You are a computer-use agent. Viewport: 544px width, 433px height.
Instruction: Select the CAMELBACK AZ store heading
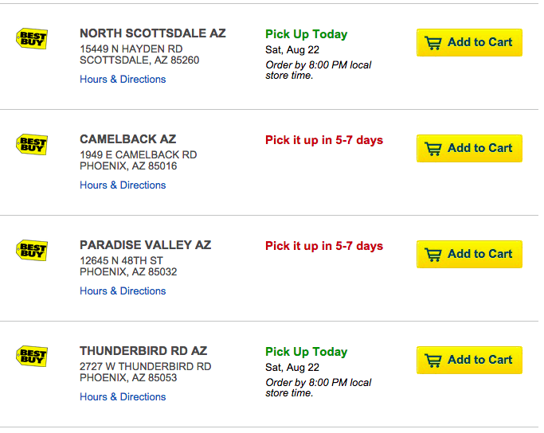127,139
